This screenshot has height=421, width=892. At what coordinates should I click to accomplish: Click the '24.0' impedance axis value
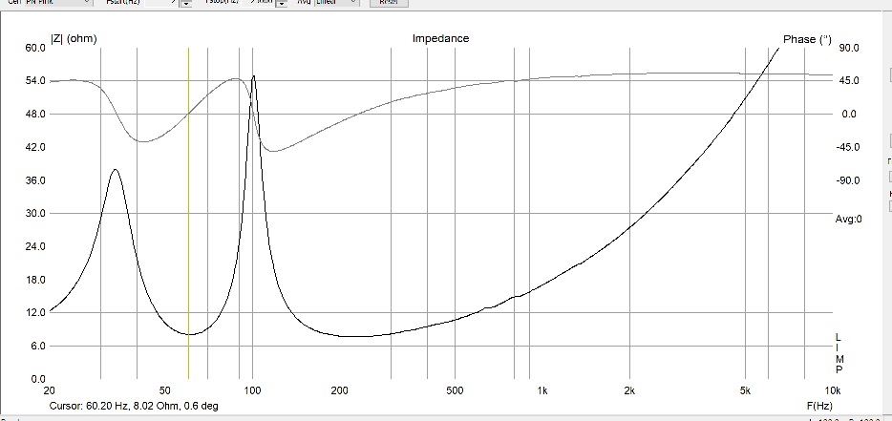(35, 246)
